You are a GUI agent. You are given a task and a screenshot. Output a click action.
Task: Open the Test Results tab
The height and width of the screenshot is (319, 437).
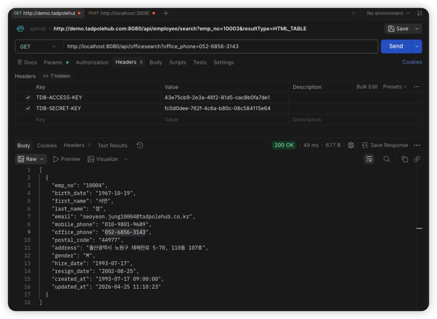pos(113,146)
